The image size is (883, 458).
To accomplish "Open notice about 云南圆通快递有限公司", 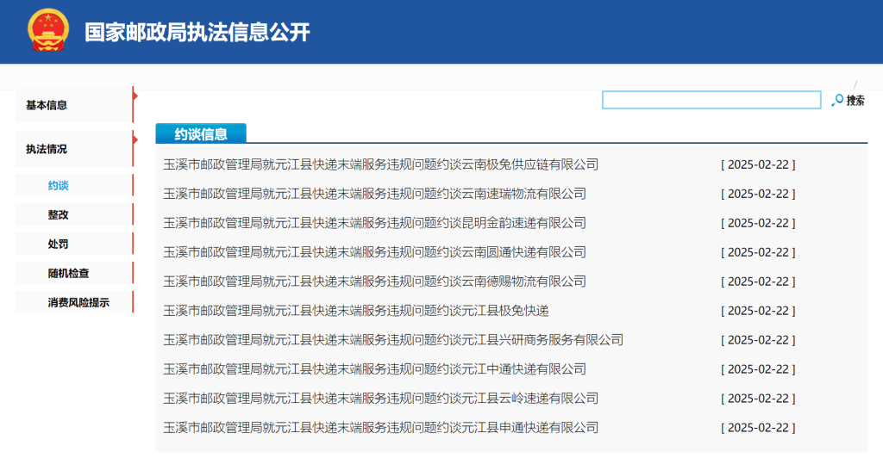I will click(x=374, y=252).
